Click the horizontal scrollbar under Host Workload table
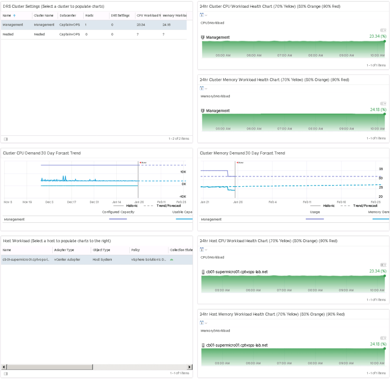 tap(48, 366)
